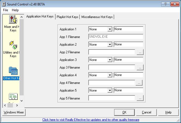Image resolution: width=181 pixels, height=123 pixels.
Task: Click the Application 3 hot key field
Action: click(x=128, y=60)
